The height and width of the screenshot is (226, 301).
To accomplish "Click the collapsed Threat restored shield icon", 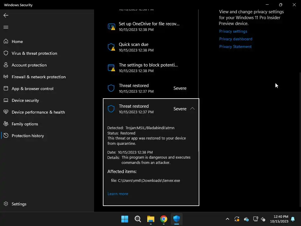I will coord(111,88).
